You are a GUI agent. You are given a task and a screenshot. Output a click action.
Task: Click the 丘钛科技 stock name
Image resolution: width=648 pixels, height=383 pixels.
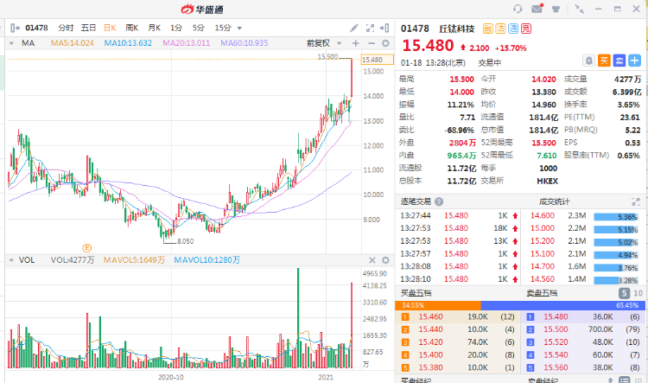pyautogui.click(x=457, y=29)
